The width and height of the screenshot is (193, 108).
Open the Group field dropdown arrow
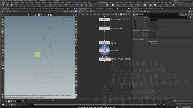tap(188, 17)
